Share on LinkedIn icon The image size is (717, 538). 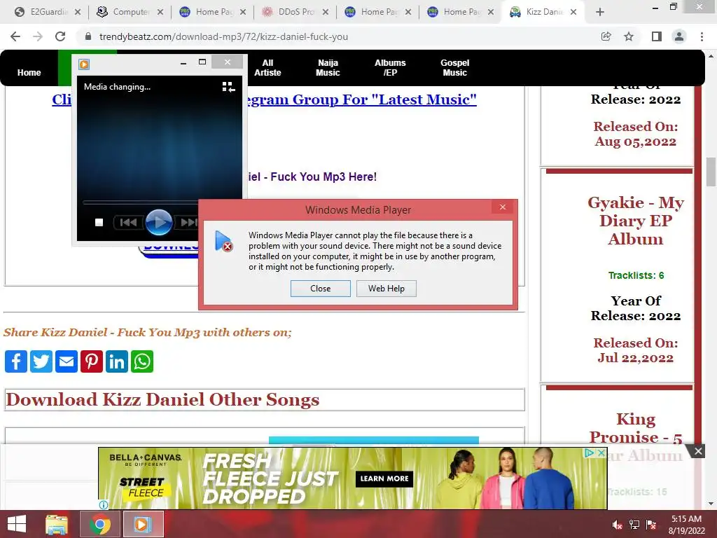point(117,361)
